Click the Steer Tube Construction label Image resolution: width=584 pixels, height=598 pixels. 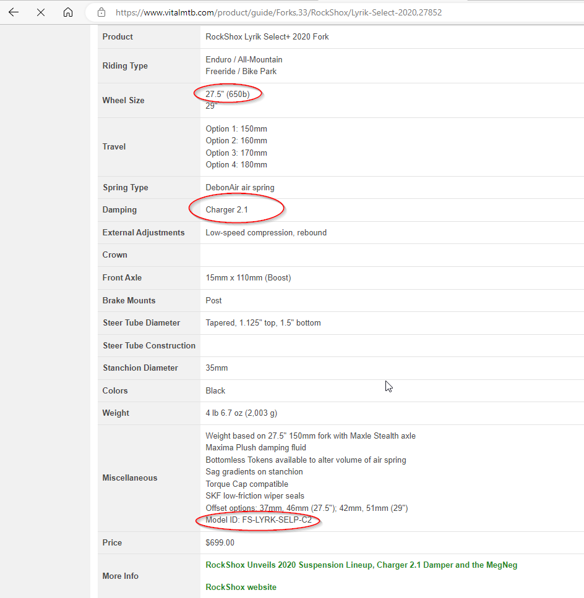coord(149,345)
